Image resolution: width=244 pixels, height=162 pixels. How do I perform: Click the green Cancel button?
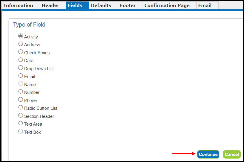232,154
